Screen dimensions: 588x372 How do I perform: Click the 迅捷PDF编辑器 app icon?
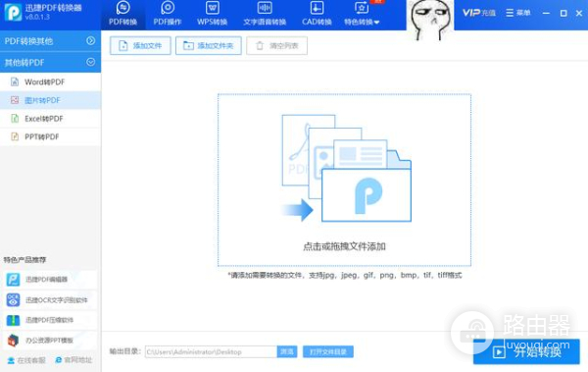pyautogui.click(x=13, y=279)
